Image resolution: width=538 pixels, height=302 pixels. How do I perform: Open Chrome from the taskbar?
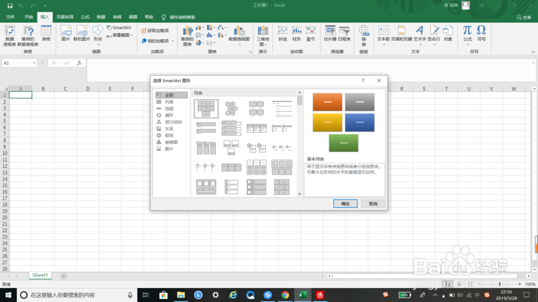[x=285, y=295]
